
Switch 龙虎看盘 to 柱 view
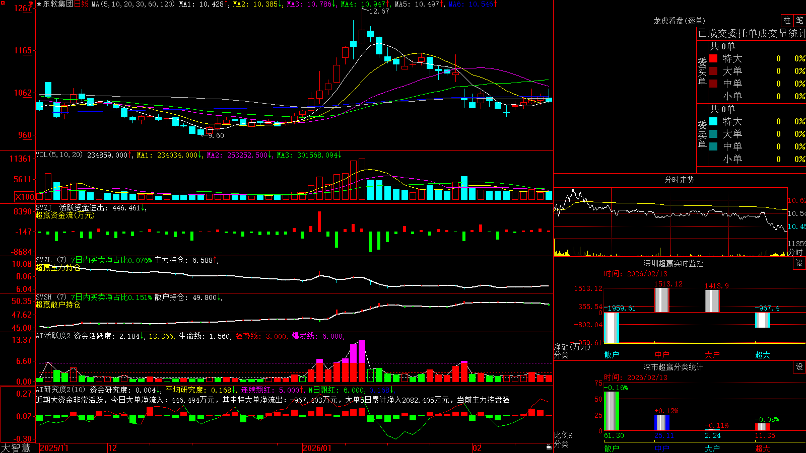[787, 20]
